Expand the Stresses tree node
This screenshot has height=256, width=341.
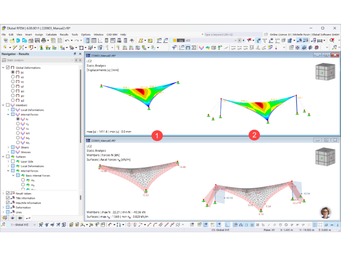click(x=8, y=152)
